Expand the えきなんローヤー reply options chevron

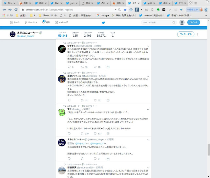coord(148,140)
